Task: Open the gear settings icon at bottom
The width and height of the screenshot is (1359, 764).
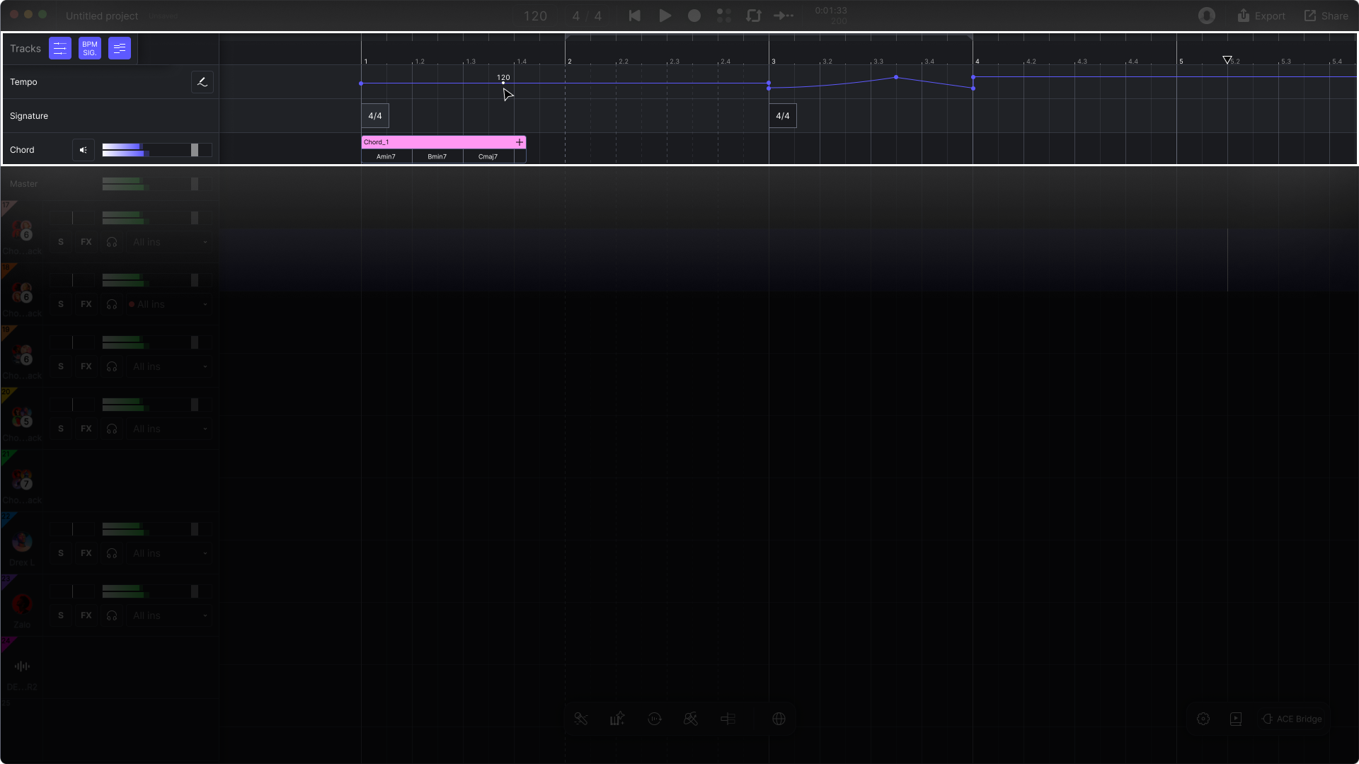Action: click(1203, 719)
